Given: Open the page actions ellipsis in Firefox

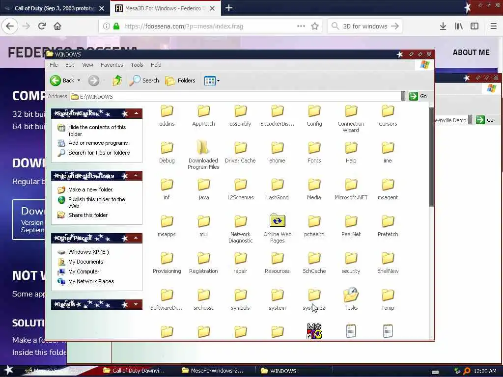Looking at the screenshot, I should click(x=301, y=27).
